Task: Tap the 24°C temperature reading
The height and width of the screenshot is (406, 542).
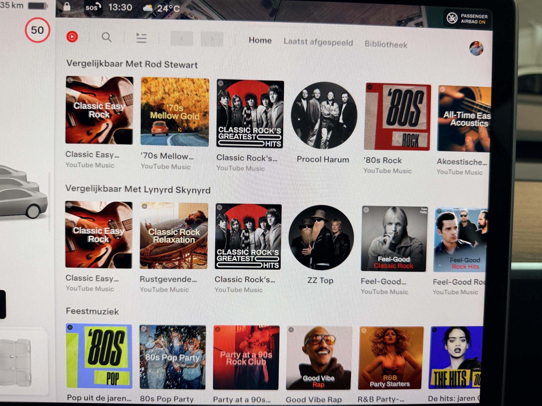Action: (x=168, y=9)
